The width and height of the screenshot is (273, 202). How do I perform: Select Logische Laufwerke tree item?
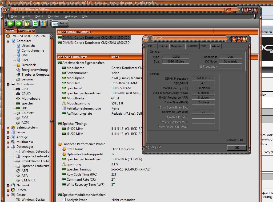coord(35,156)
